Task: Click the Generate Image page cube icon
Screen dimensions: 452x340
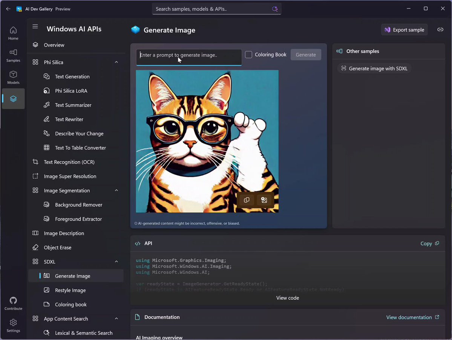Action: pos(135,30)
